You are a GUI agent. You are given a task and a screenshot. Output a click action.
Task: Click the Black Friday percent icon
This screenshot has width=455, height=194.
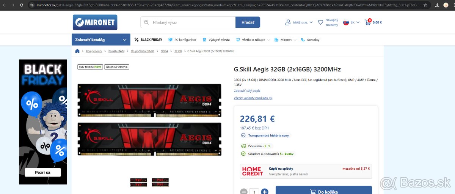(x=136, y=39)
